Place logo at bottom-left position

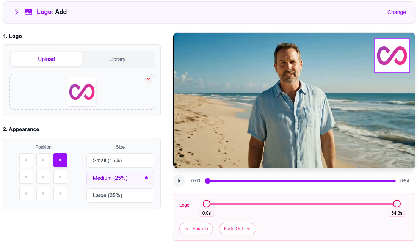(x=26, y=193)
